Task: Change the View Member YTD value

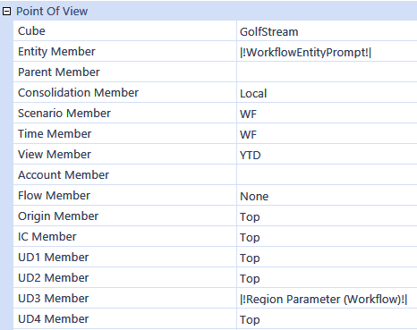Action: [327, 155]
